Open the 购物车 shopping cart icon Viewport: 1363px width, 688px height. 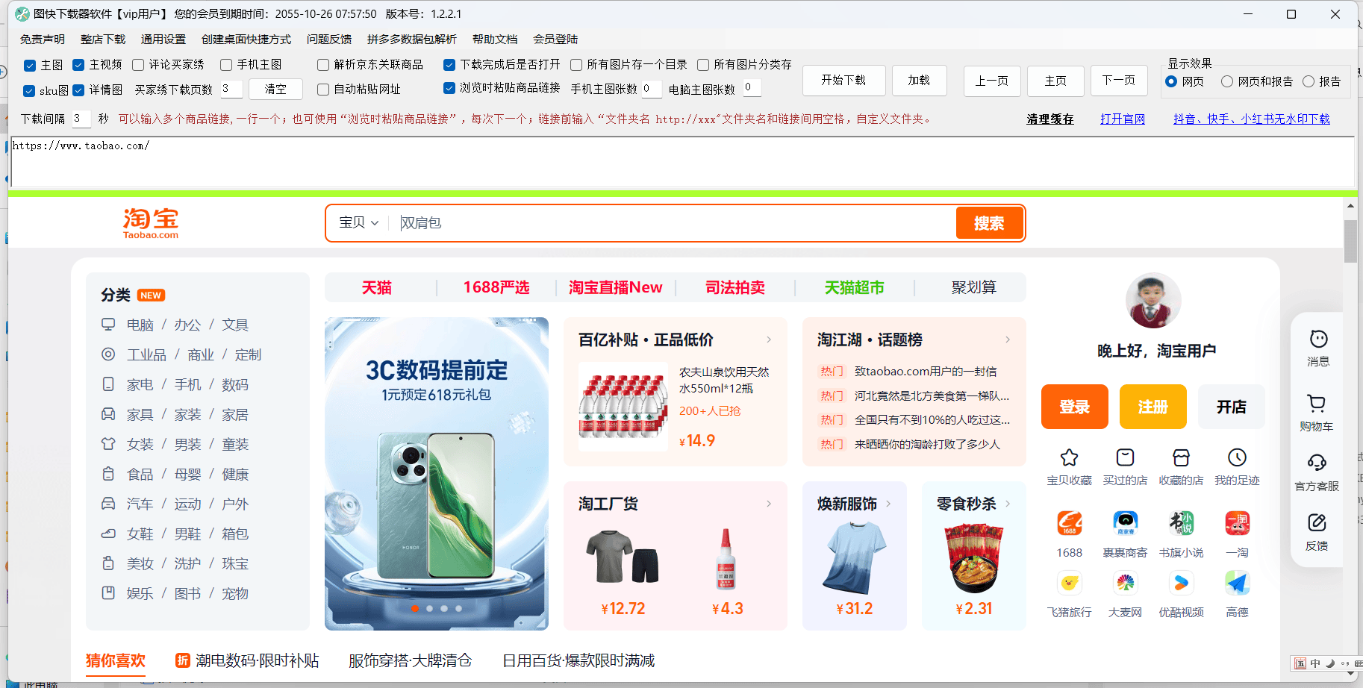(1316, 409)
